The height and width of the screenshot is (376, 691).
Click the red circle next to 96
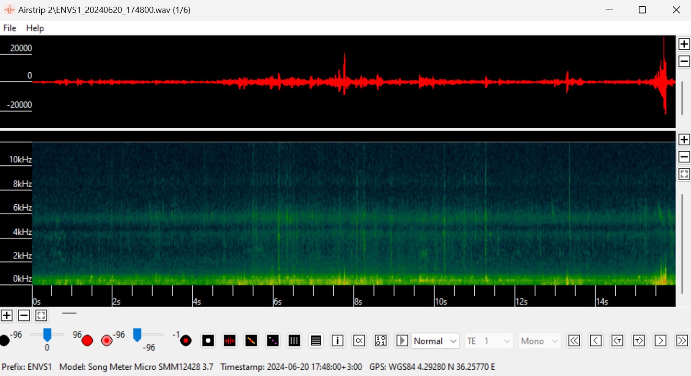87,341
